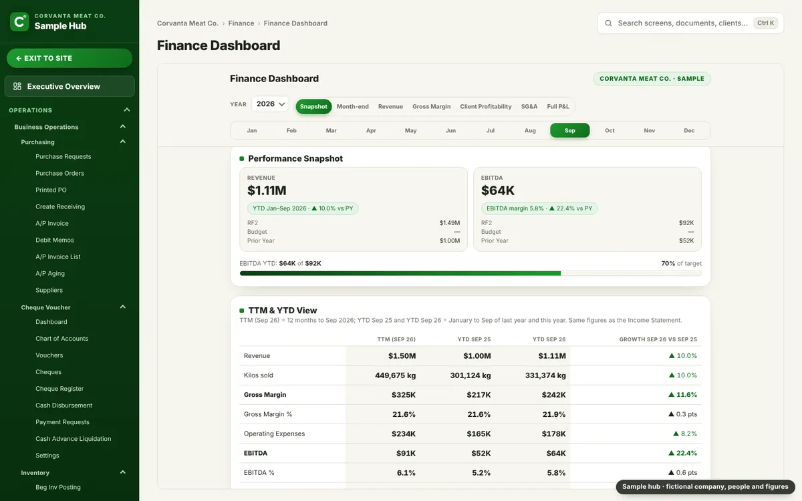
Task: Open Cheque Voucher Dashboard in sidebar
Action: pyautogui.click(x=51, y=322)
